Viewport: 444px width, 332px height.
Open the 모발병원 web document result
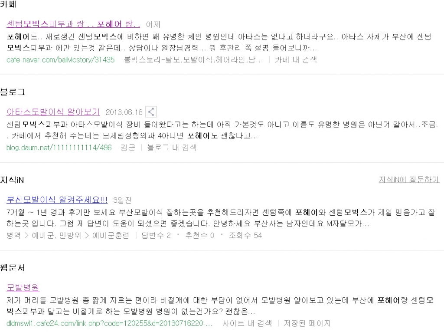23,287
